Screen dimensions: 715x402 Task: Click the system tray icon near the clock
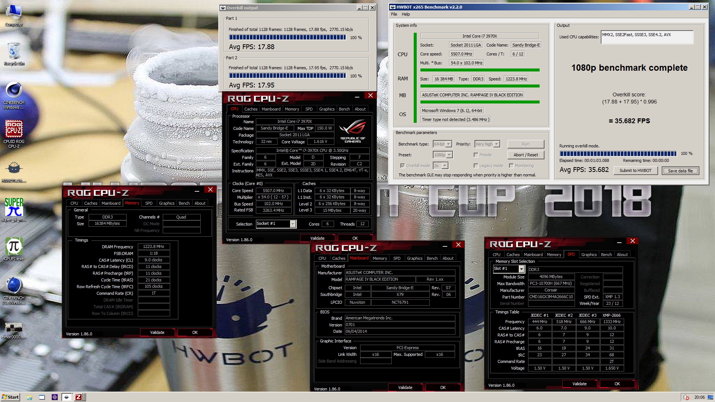point(686,397)
